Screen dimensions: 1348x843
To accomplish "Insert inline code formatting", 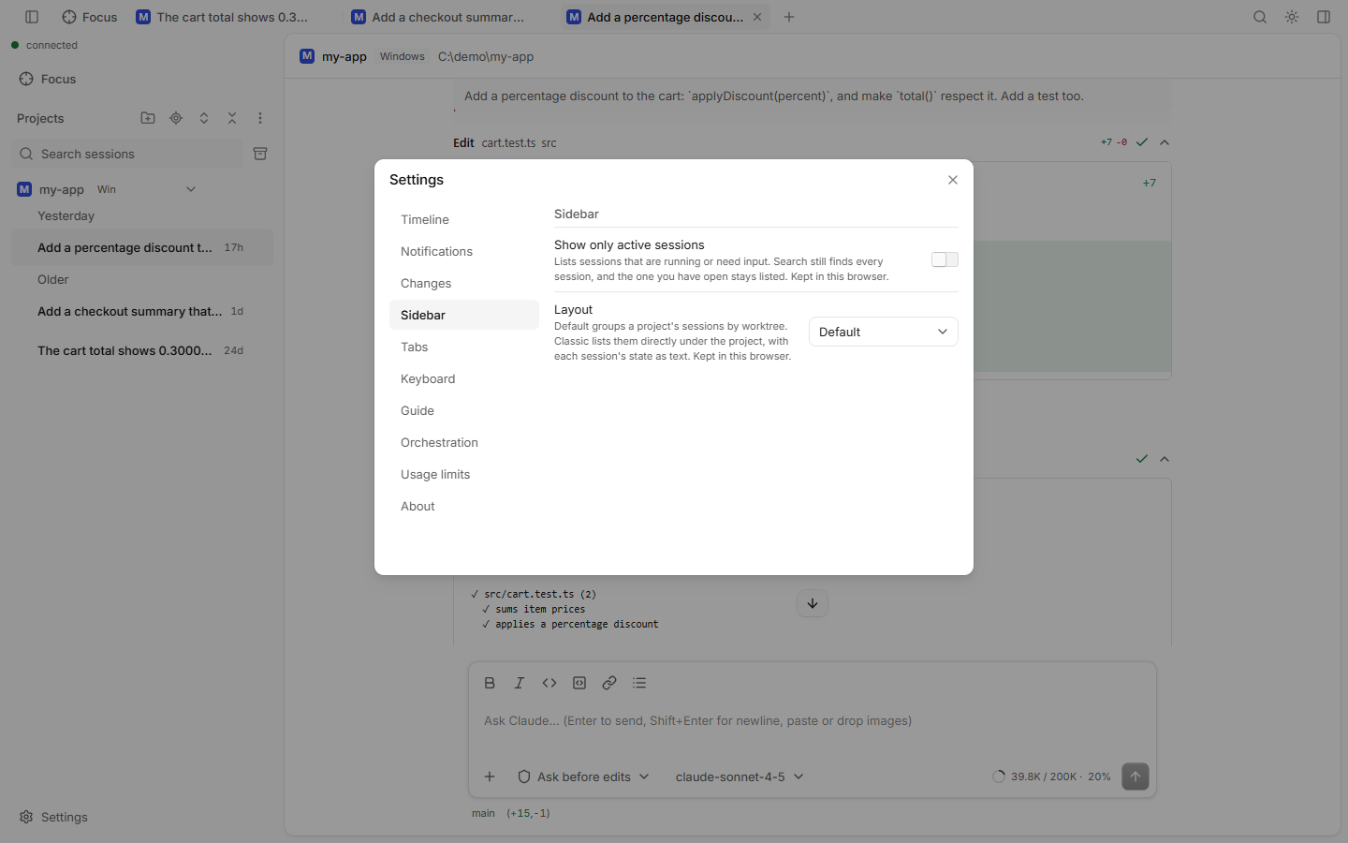I will [x=549, y=683].
